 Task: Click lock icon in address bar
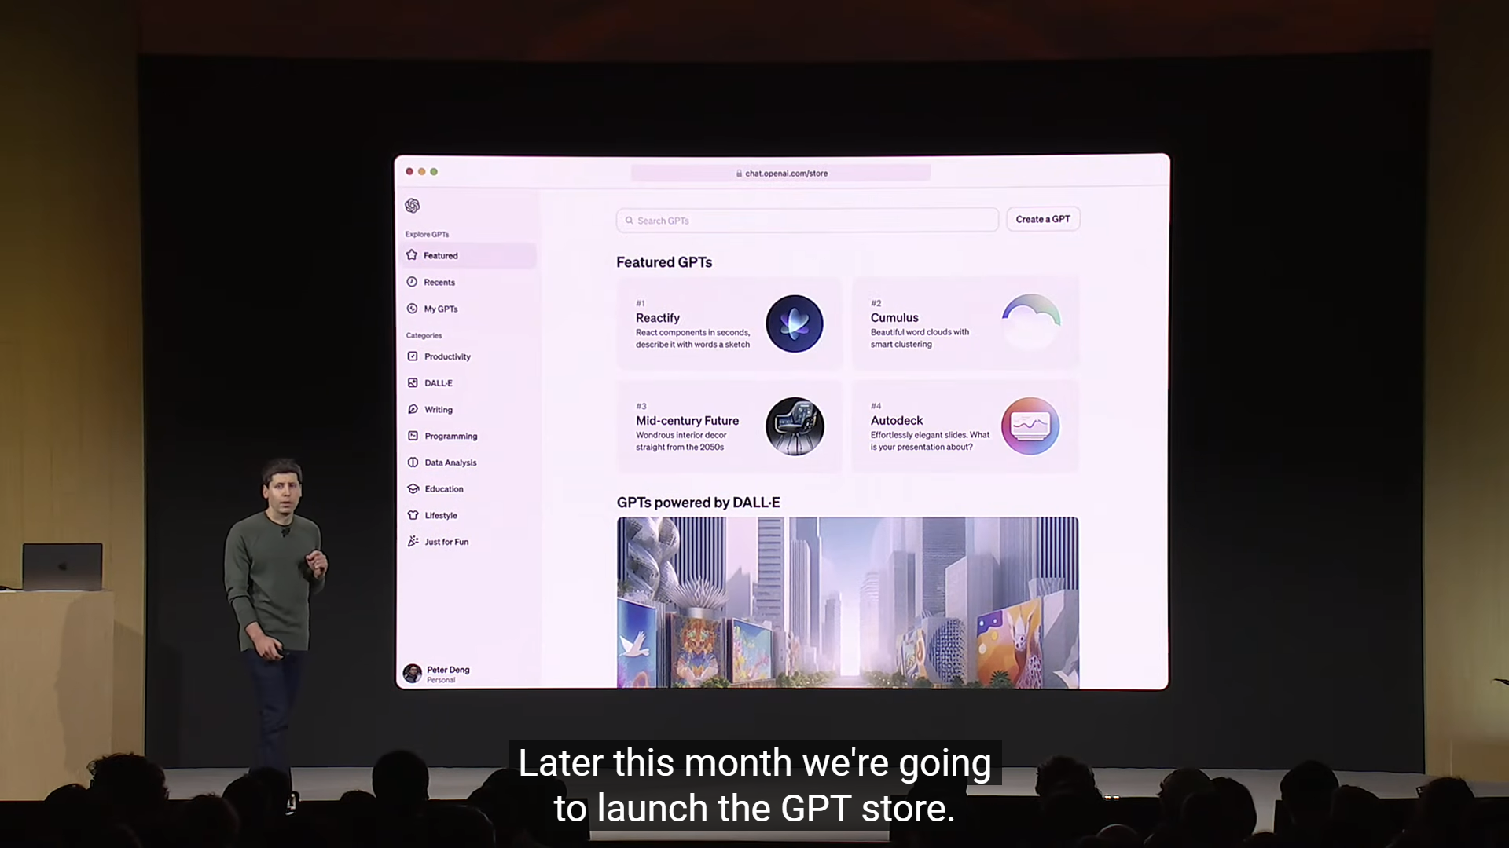pyautogui.click(x=739, y=174)
